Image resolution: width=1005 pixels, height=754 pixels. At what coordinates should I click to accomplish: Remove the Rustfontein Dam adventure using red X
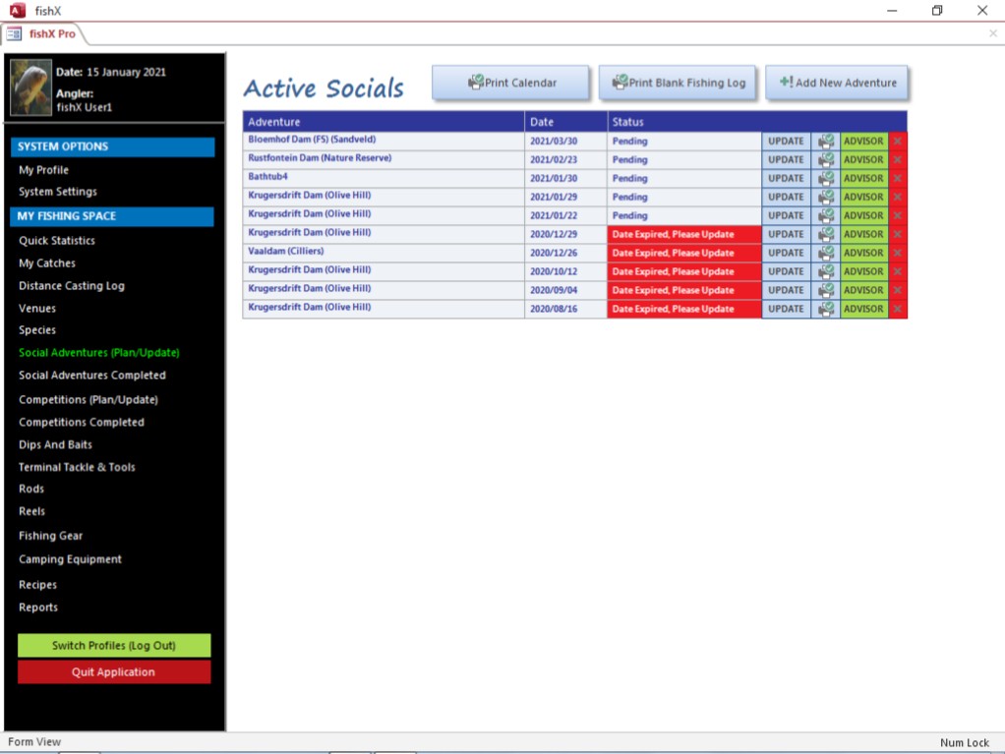coord(898,159)
